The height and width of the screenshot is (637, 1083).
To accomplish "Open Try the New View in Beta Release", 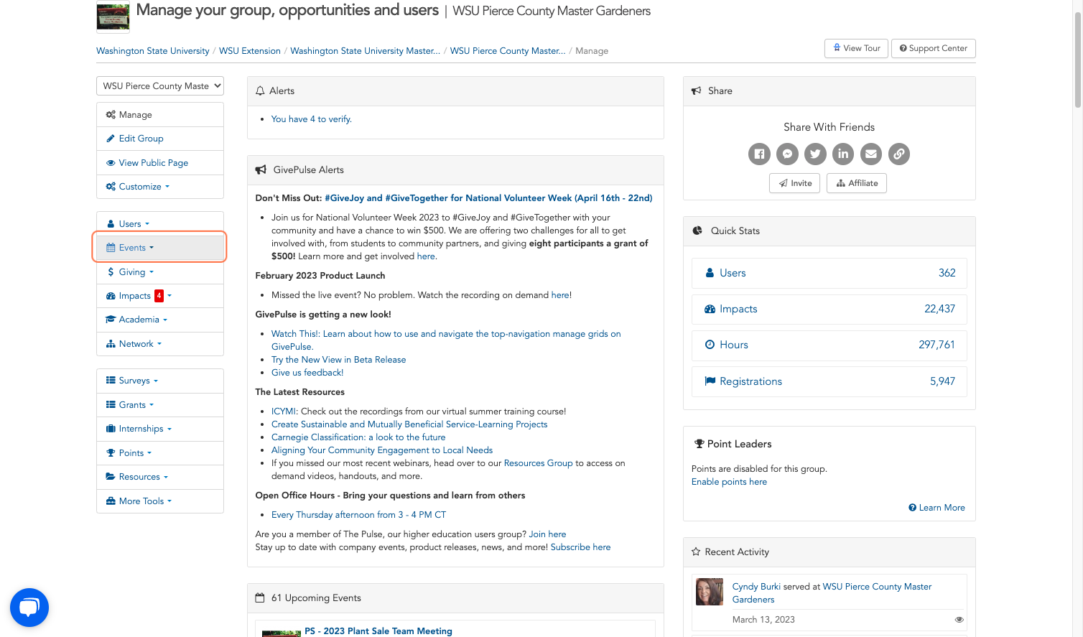I will click(x=338, y=360).
